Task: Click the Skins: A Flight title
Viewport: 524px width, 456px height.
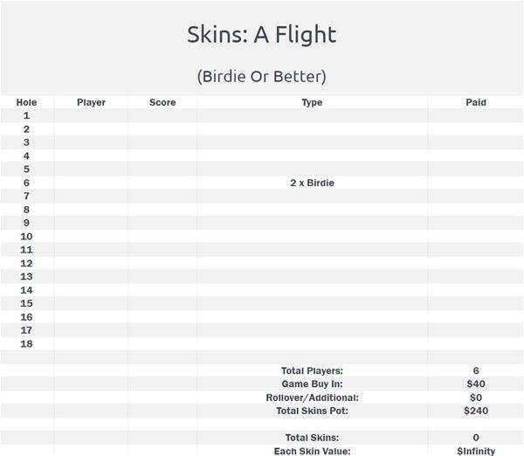Action: [x=262, y=34]
